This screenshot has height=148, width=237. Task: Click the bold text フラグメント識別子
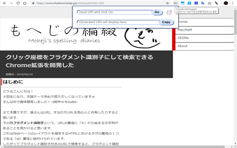tap(29, 123)
